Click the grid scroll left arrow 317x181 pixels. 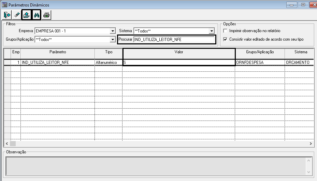point(7,143)
